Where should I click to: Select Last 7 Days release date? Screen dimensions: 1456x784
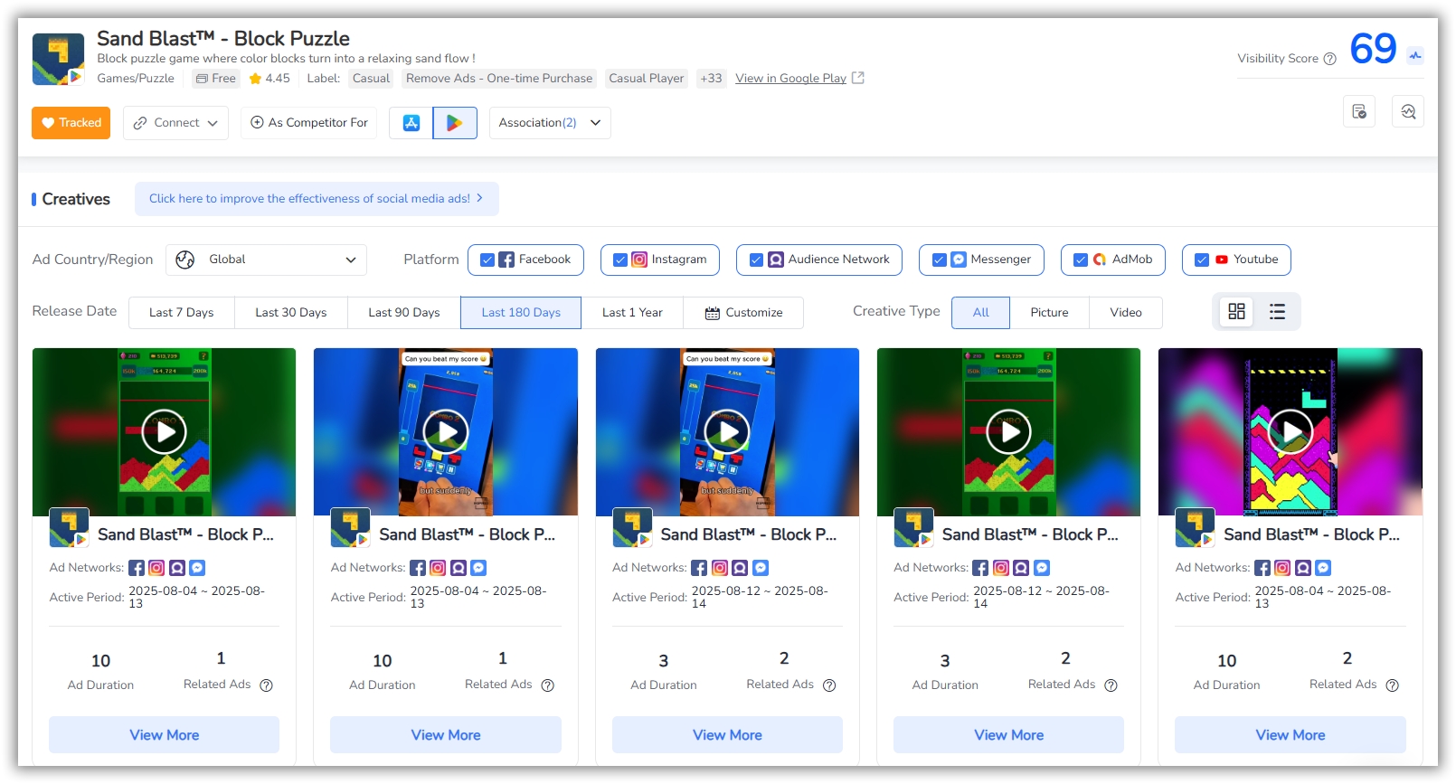point(182,313)
